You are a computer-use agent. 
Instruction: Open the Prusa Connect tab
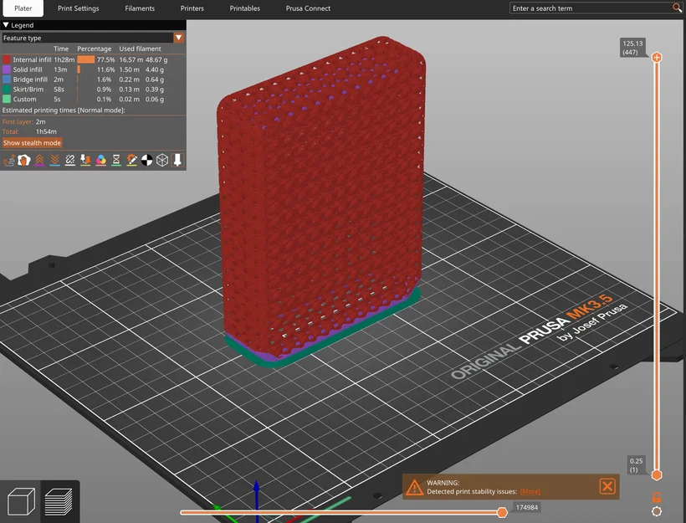click(x=308, y=8)
